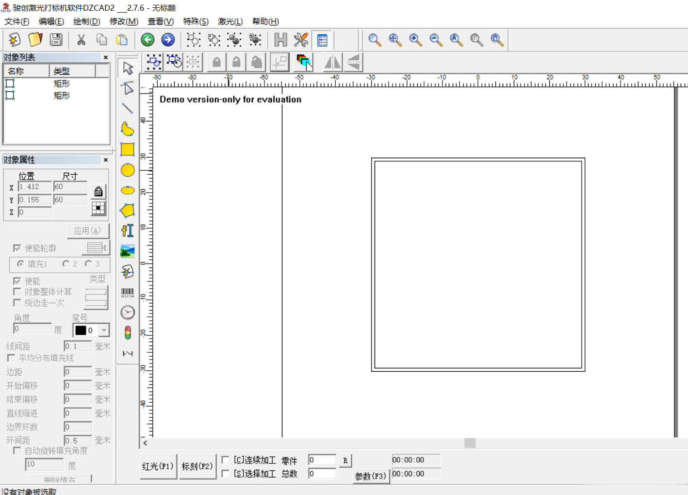Select the Node edit tool
Image resolution: width=688 pixels, height=495 pixels.
[x=128, y=88]
